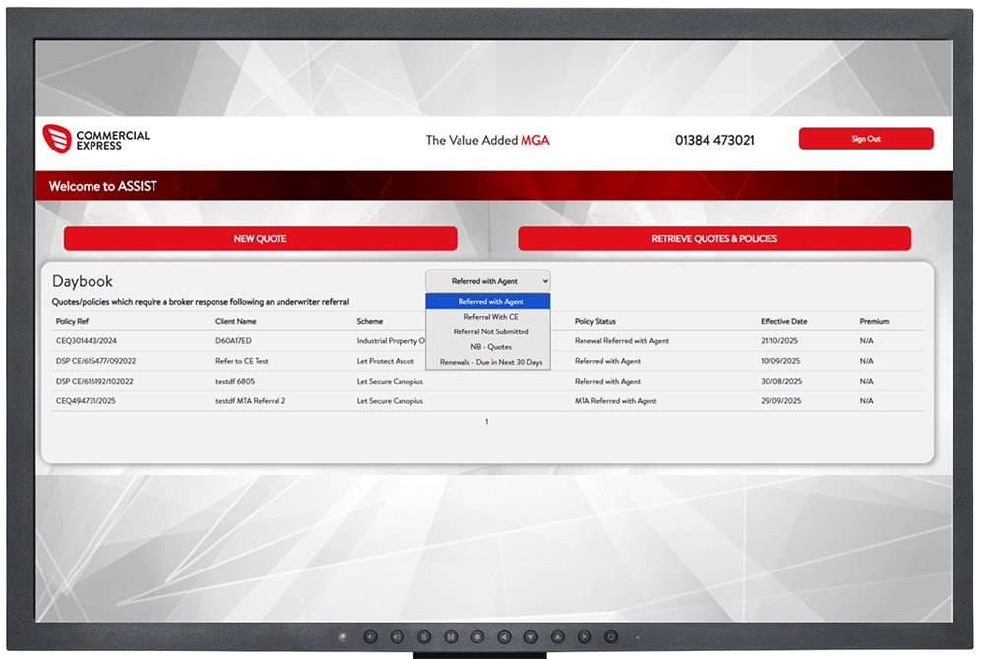Open RETRIEVE QUOTES & POLICIES
The width and height of the screenshot is (984, 659).
[714, 239]
